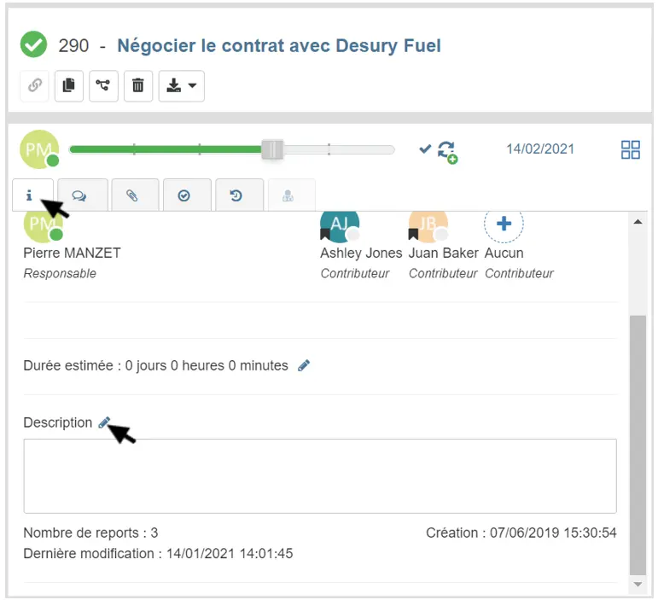Image resolution: width=658 pixels, height=600 pixels.
Task: Click the dependency link graph icon
Action: click(x=103, y=85)
